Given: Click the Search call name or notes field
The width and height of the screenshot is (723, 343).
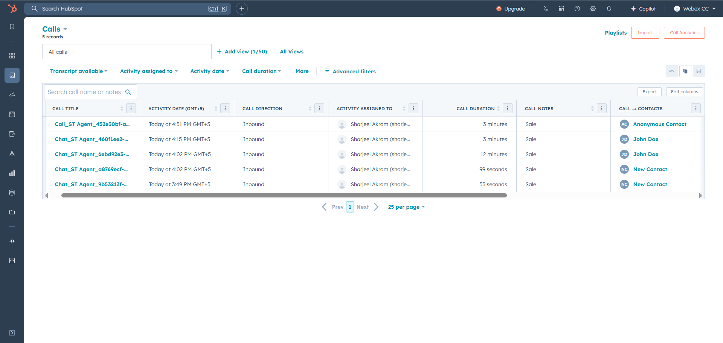Looking at the screenshot, I should tap(84, 92).
